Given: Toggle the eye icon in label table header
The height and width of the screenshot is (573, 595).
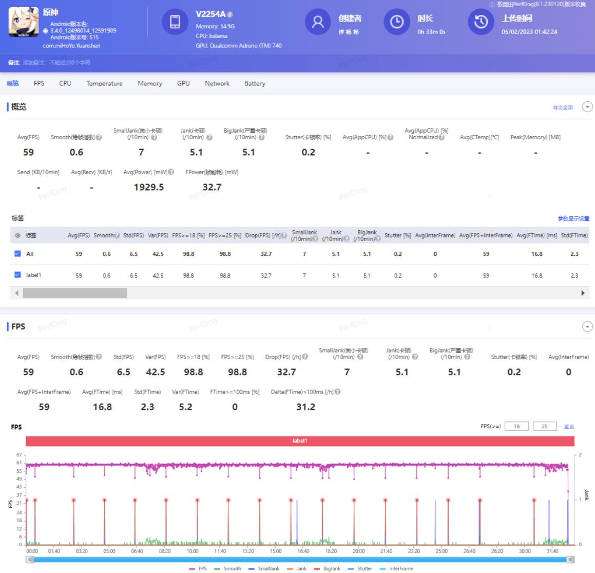Looking at the screenshot, I should (18, 235).
